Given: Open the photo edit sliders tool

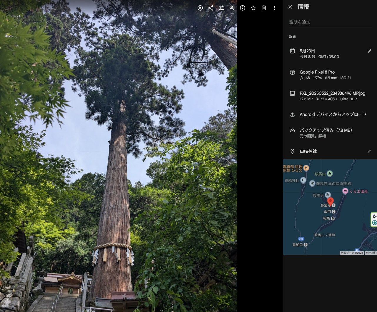Looking at the screenshot, I should [221, 8].
